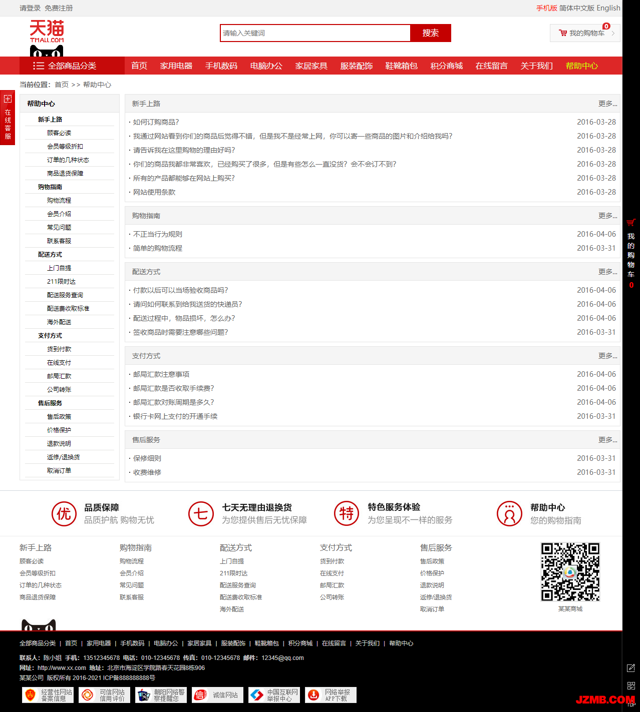Open article 邮局汇款注意事项
Screen dimensions: 640x712
(161, 374)
